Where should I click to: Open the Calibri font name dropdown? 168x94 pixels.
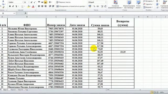(23, 2)
